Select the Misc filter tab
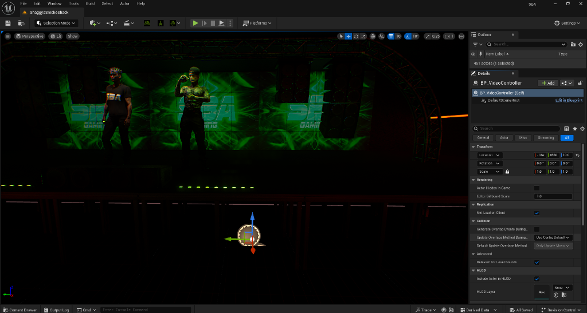The image size is (587, 313). [523, 138]
